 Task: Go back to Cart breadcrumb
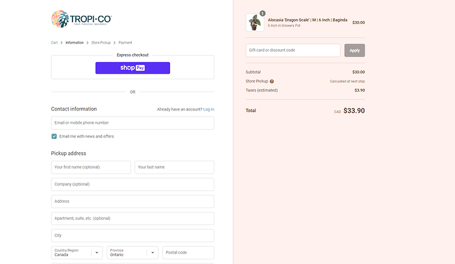click(54, 42)
